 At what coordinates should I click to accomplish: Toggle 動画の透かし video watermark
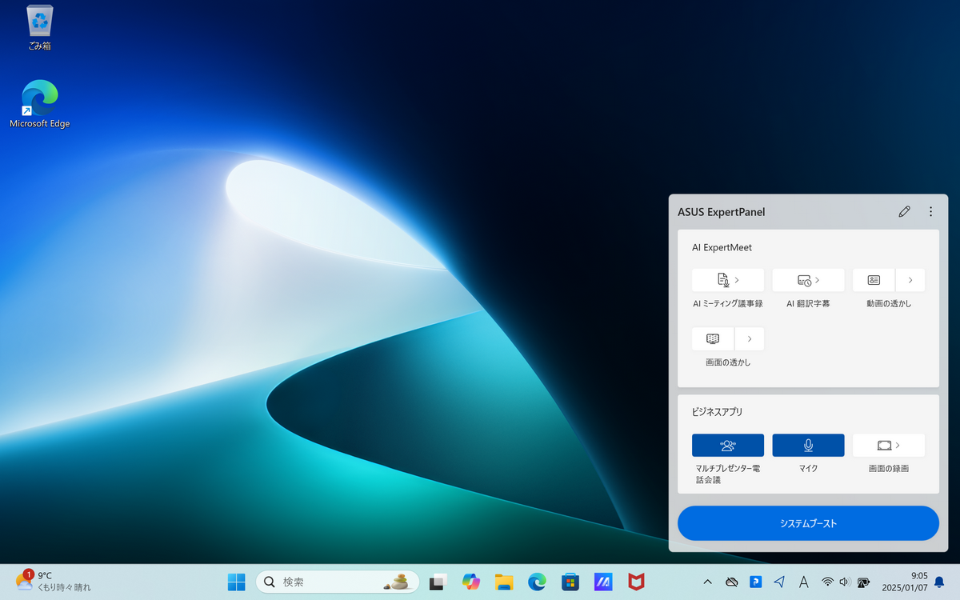pyautogui.click(x=874, y=280)
